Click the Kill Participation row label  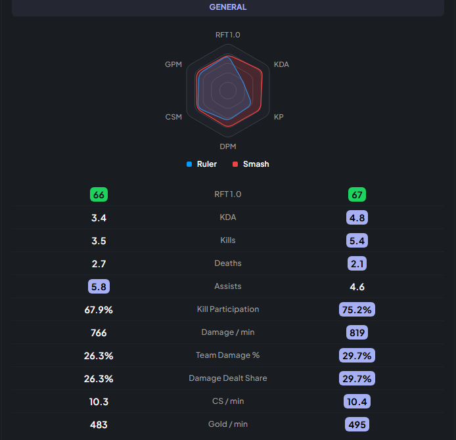tap(228, 309)
